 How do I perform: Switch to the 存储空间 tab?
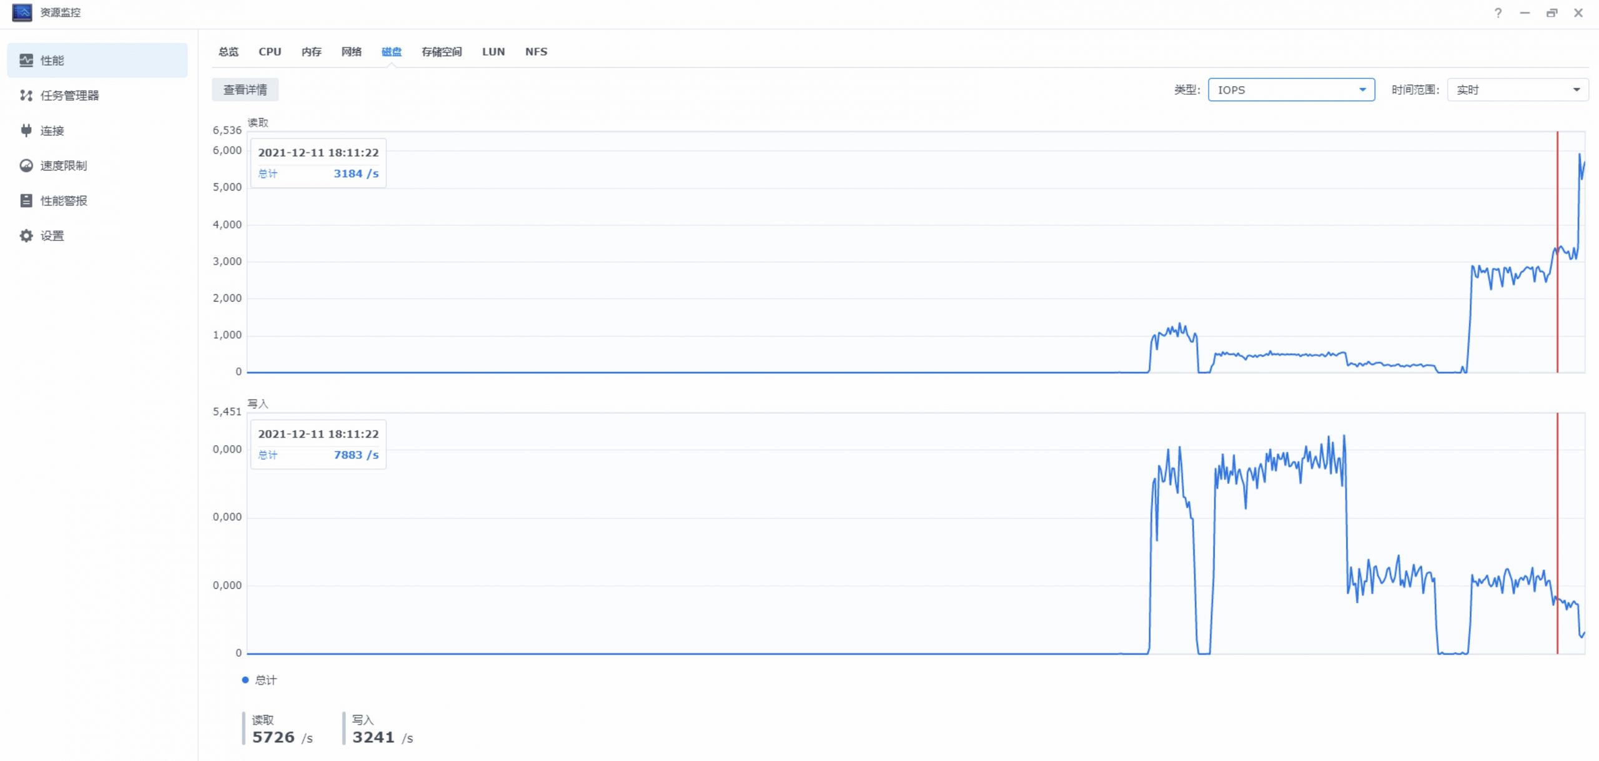point(442,52)
